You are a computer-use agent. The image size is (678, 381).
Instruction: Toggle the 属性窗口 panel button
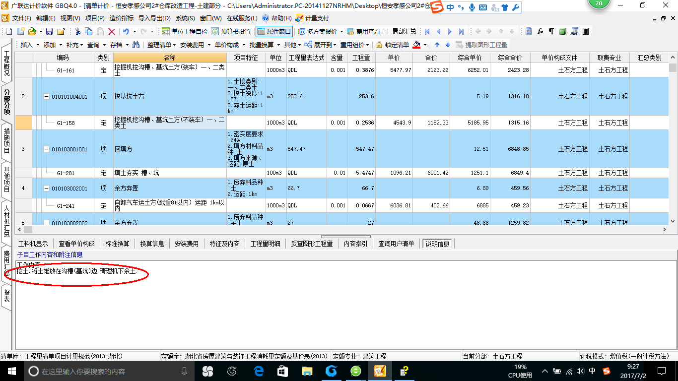click(x=274, y=31)
